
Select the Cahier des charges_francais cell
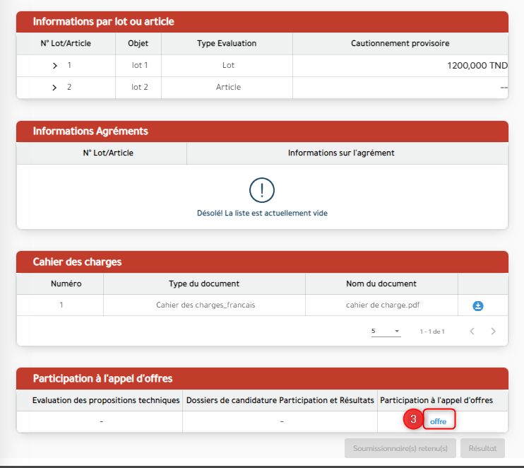204,305
